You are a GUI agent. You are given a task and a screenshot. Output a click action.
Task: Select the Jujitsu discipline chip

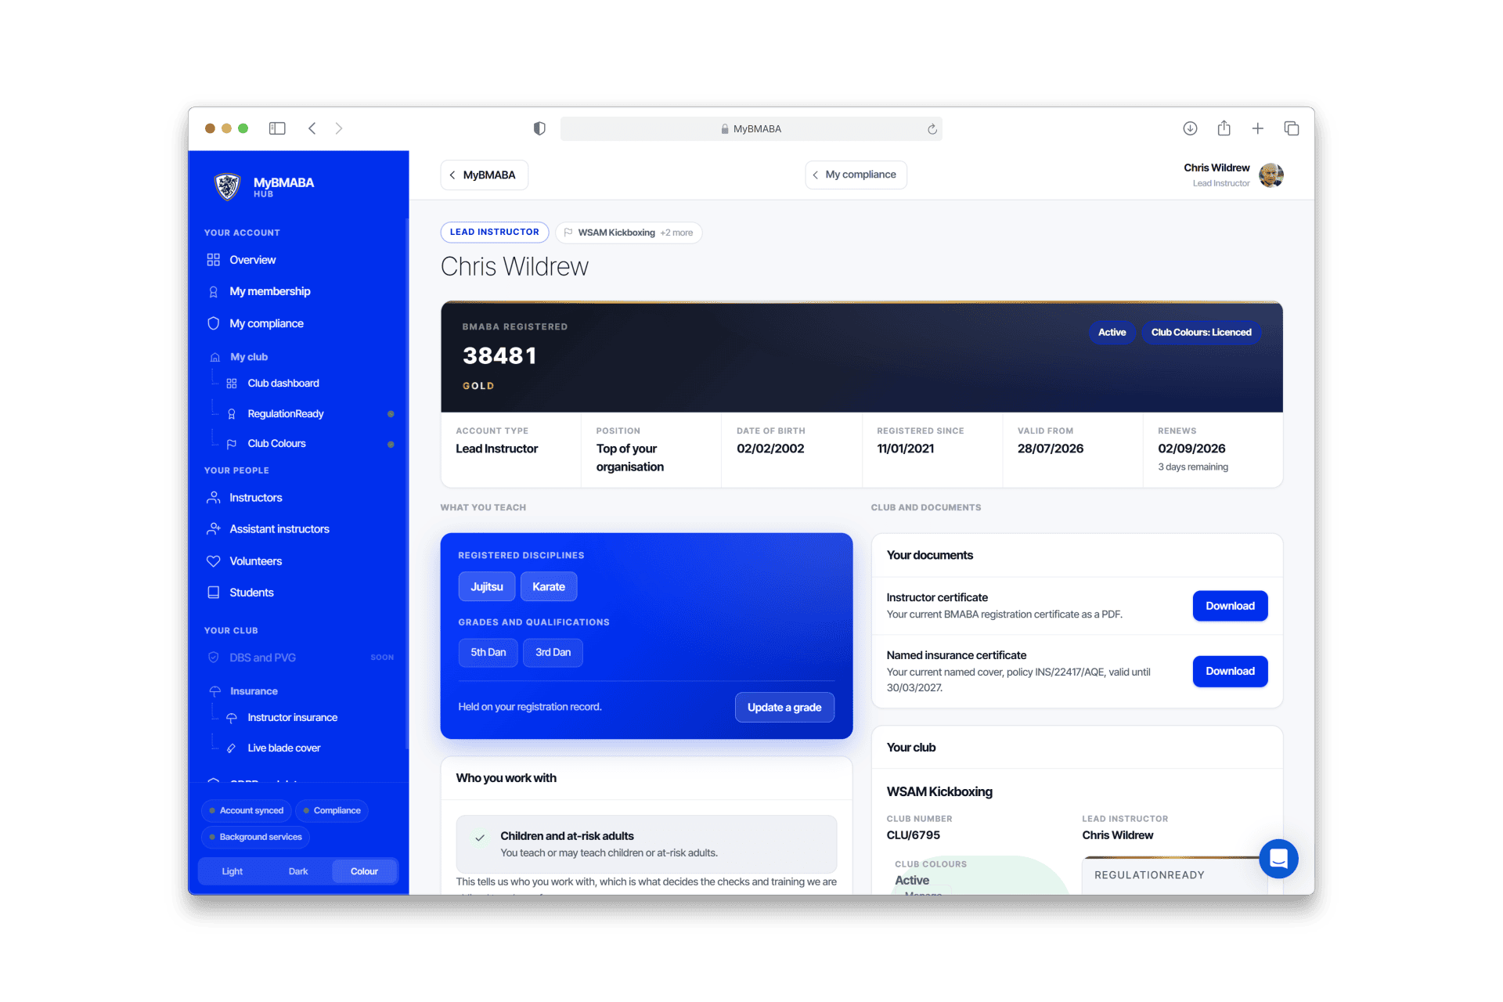487,587
